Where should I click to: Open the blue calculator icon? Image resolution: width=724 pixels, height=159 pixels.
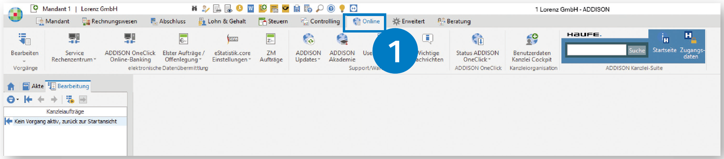tap(297, 8)
